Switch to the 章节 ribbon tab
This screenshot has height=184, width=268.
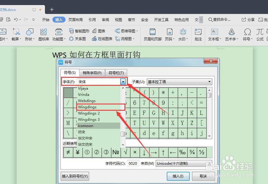tap(131, 20)
